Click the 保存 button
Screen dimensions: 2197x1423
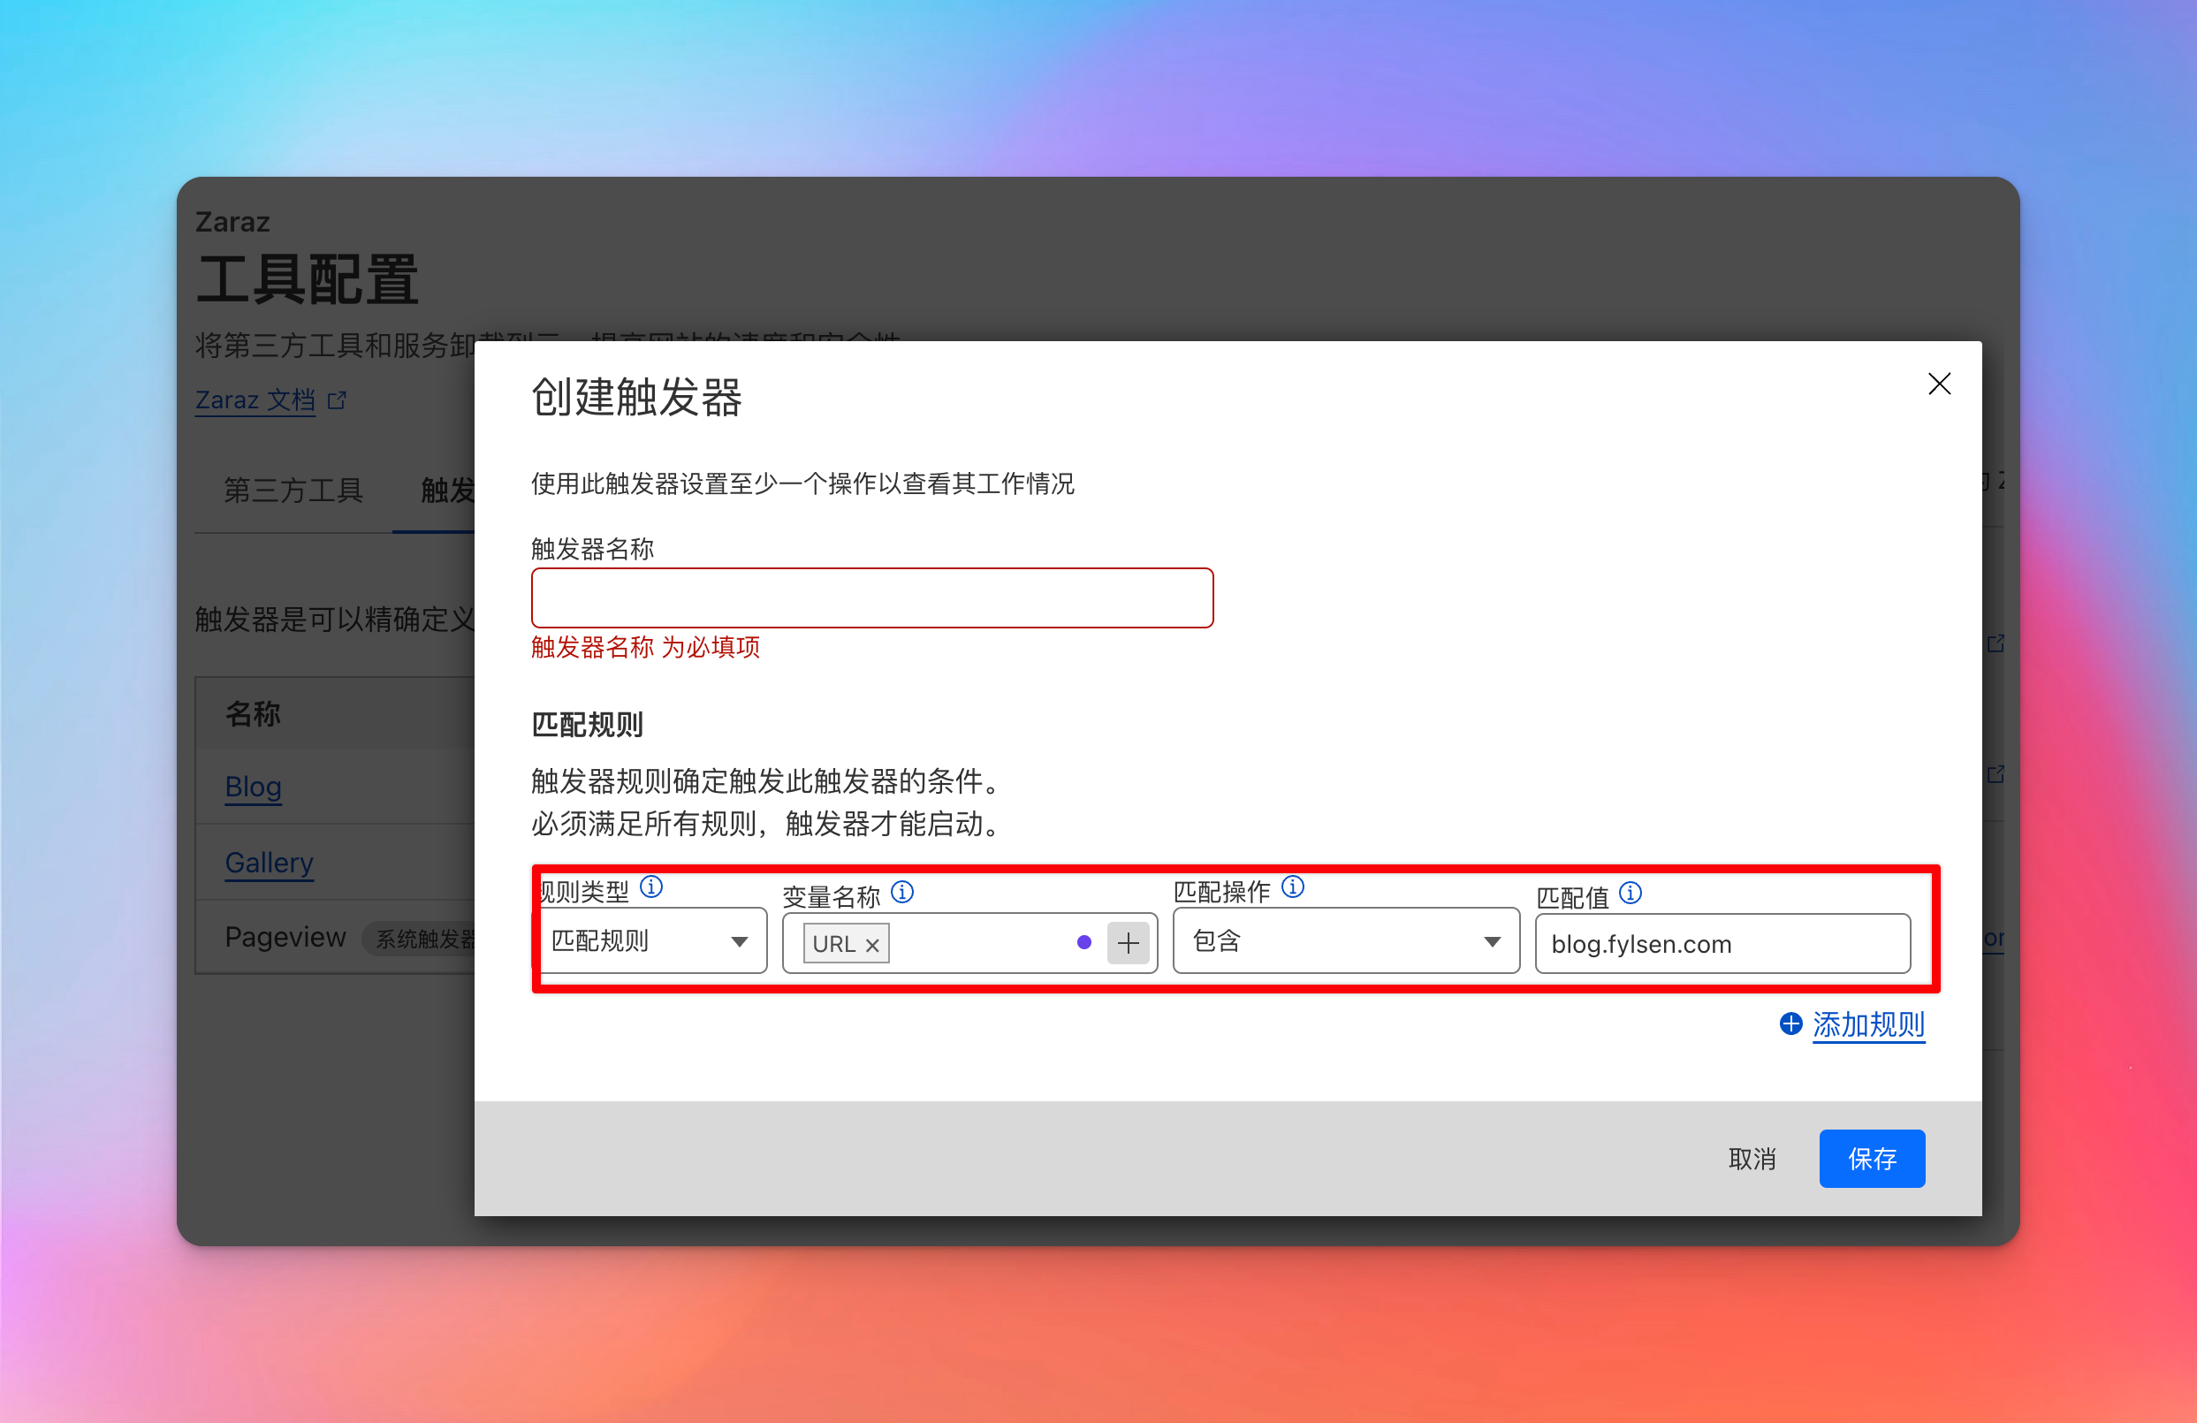tap(1872, 1159)
